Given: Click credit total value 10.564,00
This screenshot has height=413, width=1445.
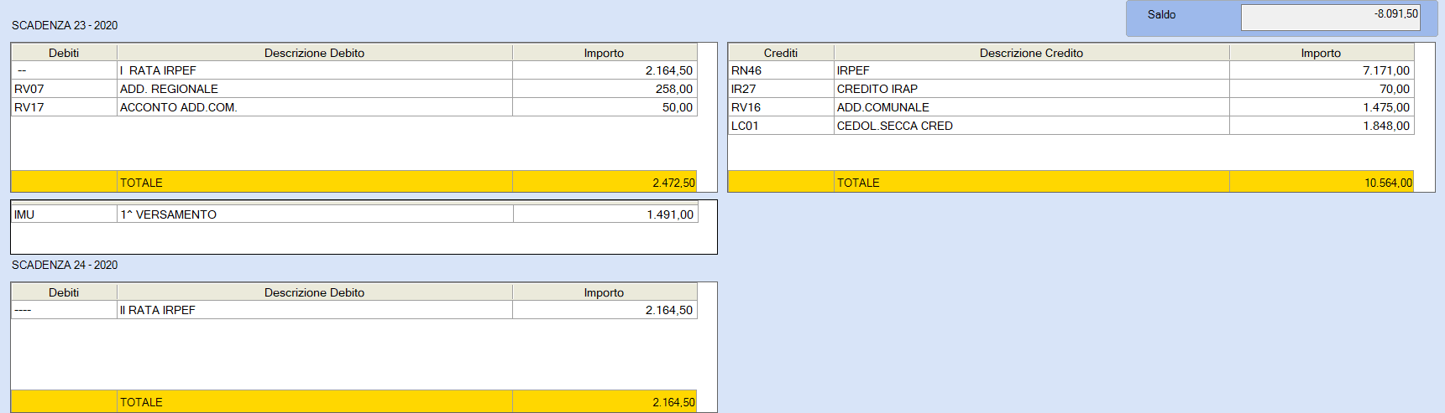Looking at the screenshot, I should click(1322, 182).
